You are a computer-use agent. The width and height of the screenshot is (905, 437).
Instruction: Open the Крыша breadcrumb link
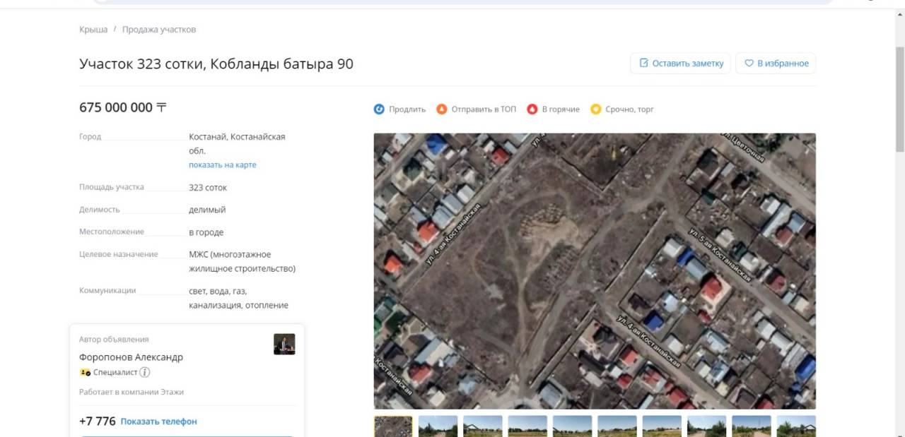pos(93,30)
